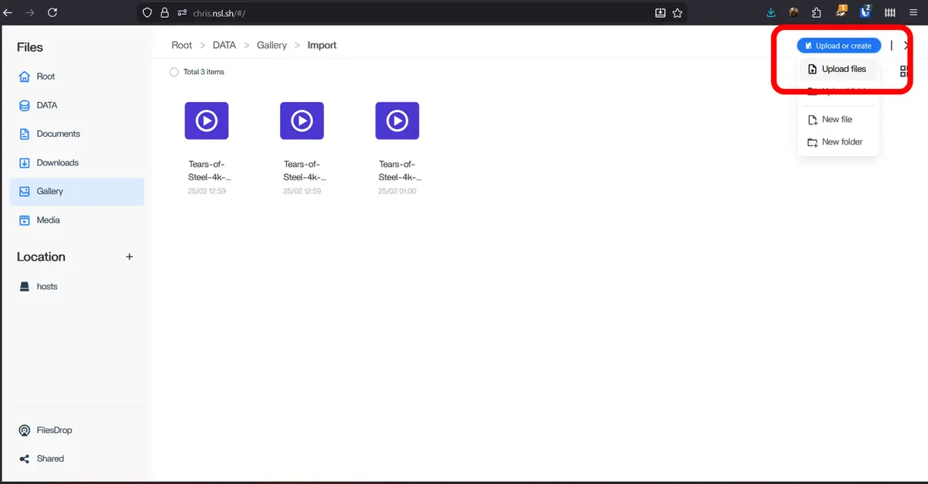This screenshot has height=484, width=928.
Task: Open the Shared section in sidebar
Action: (x=50, y=458)
